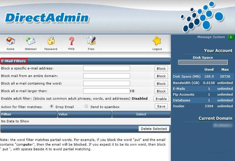The image size is (235, 161).
Task: Select the Send to spambox option
Action: (x=86, y=106)
